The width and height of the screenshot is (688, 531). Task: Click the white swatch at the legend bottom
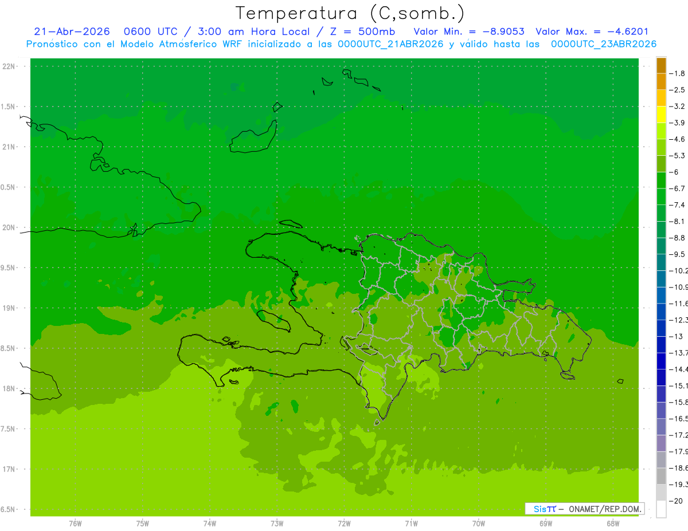tap(661, 509)
